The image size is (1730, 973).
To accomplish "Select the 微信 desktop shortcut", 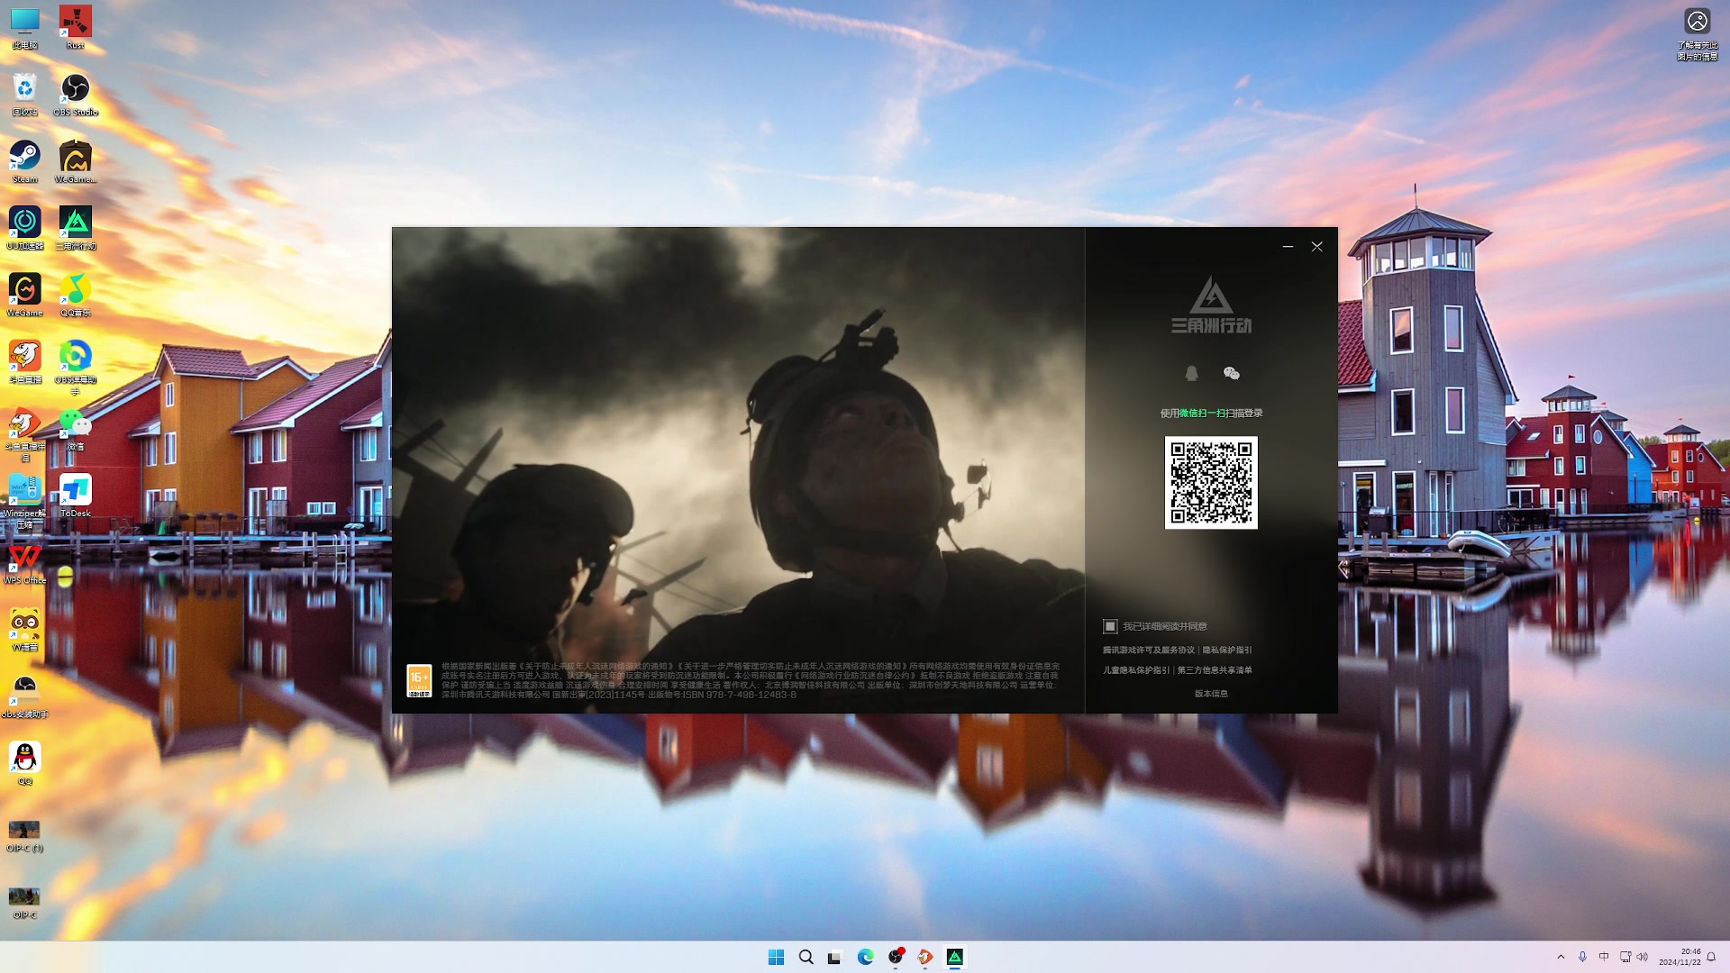I will [76, 429].
